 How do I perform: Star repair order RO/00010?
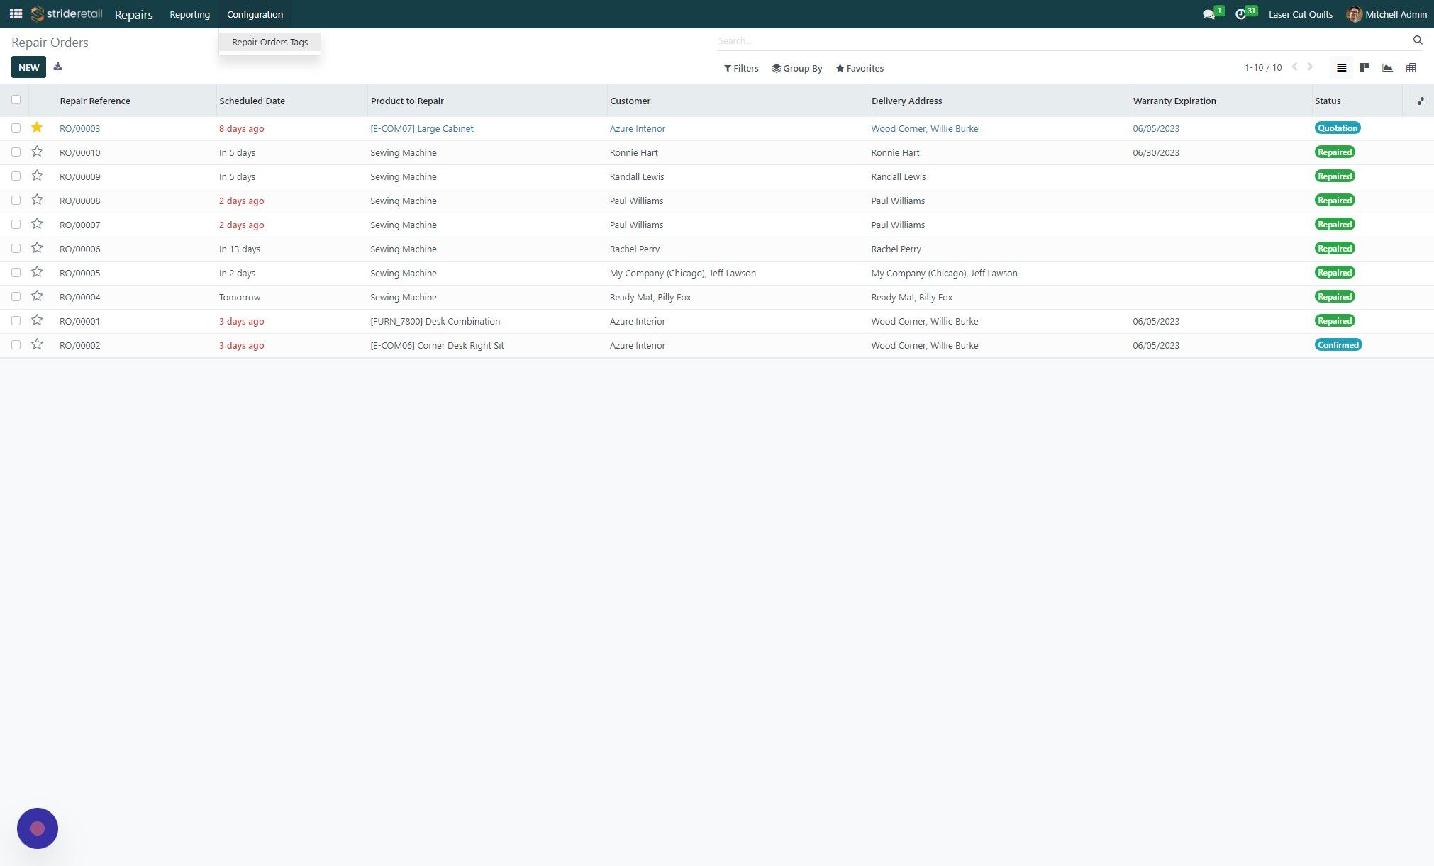coord(37,152)
